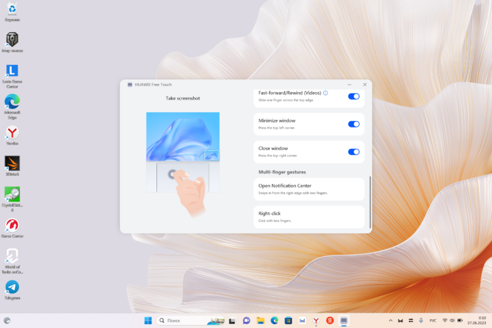The image size is (492, 328).
Task: Select the Мир танков desktop shortcut
Action: coord(12,42)
